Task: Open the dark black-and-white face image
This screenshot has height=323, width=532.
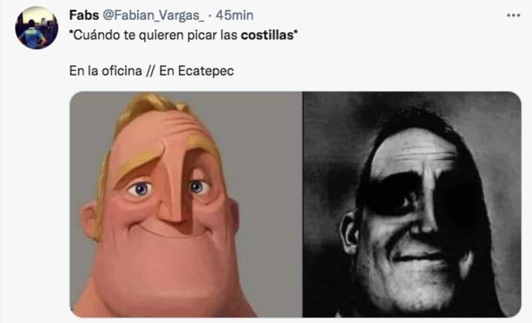Action: click(412, 205)
